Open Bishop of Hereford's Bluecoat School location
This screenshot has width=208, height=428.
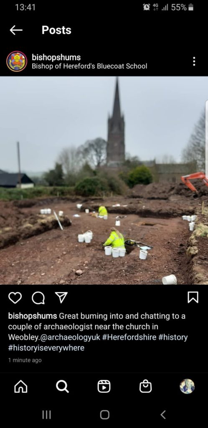pos(89,66)
